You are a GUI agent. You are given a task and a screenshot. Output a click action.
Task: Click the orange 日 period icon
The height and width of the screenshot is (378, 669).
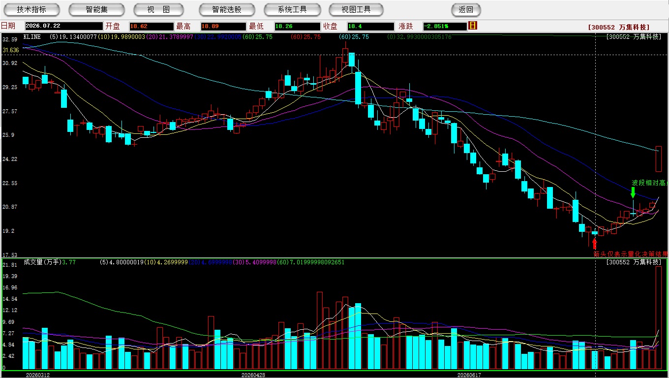[473, 26]
